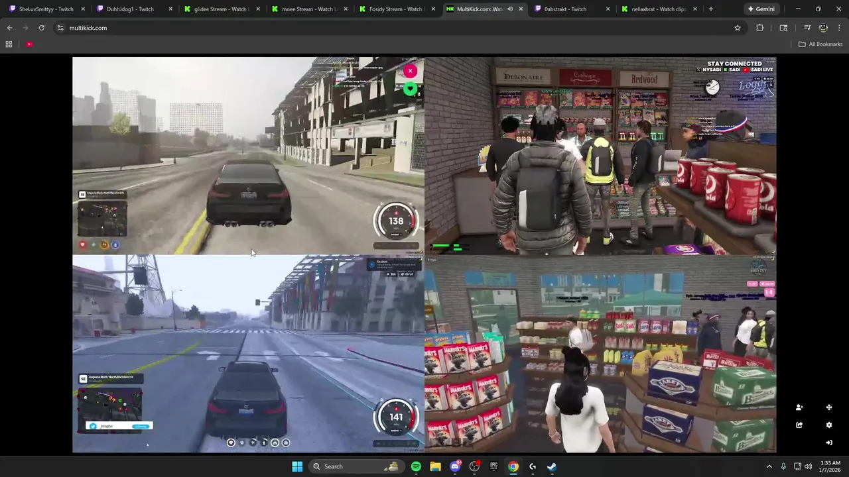Switch to Fosidy Stream tab

coord(393,9)
